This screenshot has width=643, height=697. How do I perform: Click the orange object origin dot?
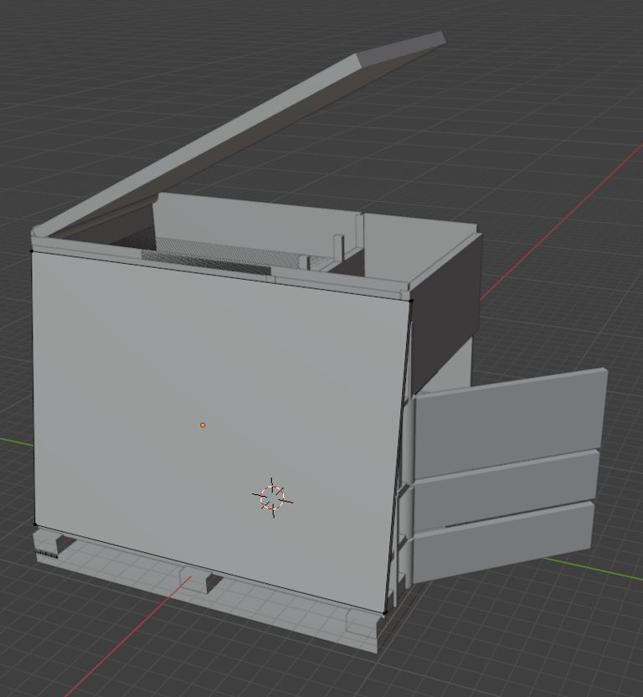pyautogui.click(x=203, y=425)
